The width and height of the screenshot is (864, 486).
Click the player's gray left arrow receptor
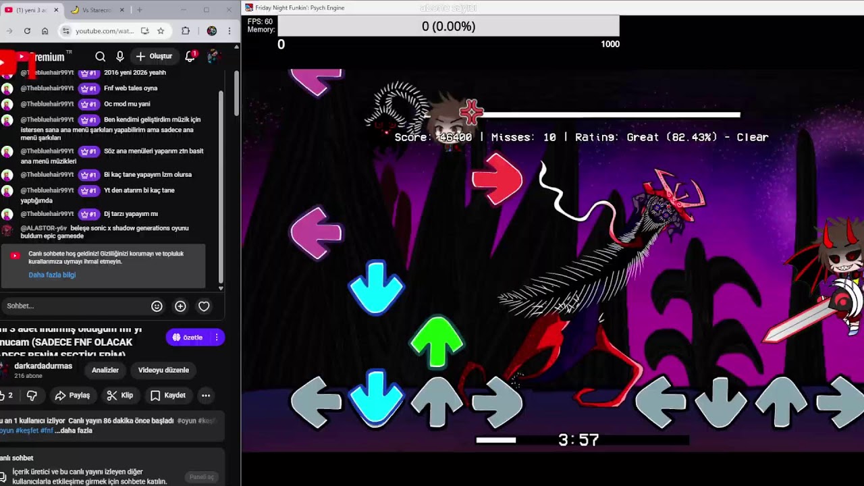(x=661, y=403)
